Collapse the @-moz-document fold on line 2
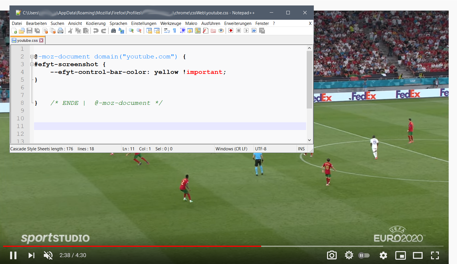The height and width of the screenshot is (264, 457). [32, 57]
